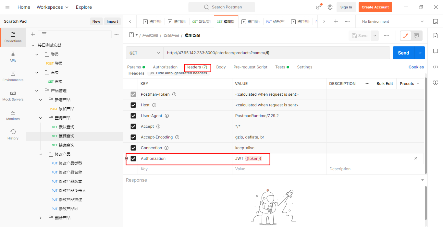Delete the Authorization header row
This screenshot has height=227, width=443.
pyautogui.click(x=416, y=158)
